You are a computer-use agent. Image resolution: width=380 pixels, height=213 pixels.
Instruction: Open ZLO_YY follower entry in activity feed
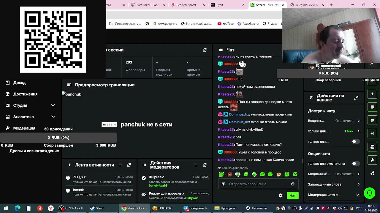99,179
